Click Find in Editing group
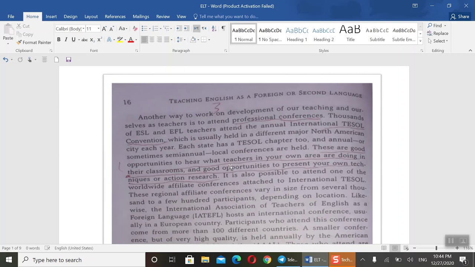 [434, 26]
